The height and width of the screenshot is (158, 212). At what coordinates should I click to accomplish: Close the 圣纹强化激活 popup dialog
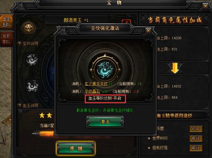148,31
